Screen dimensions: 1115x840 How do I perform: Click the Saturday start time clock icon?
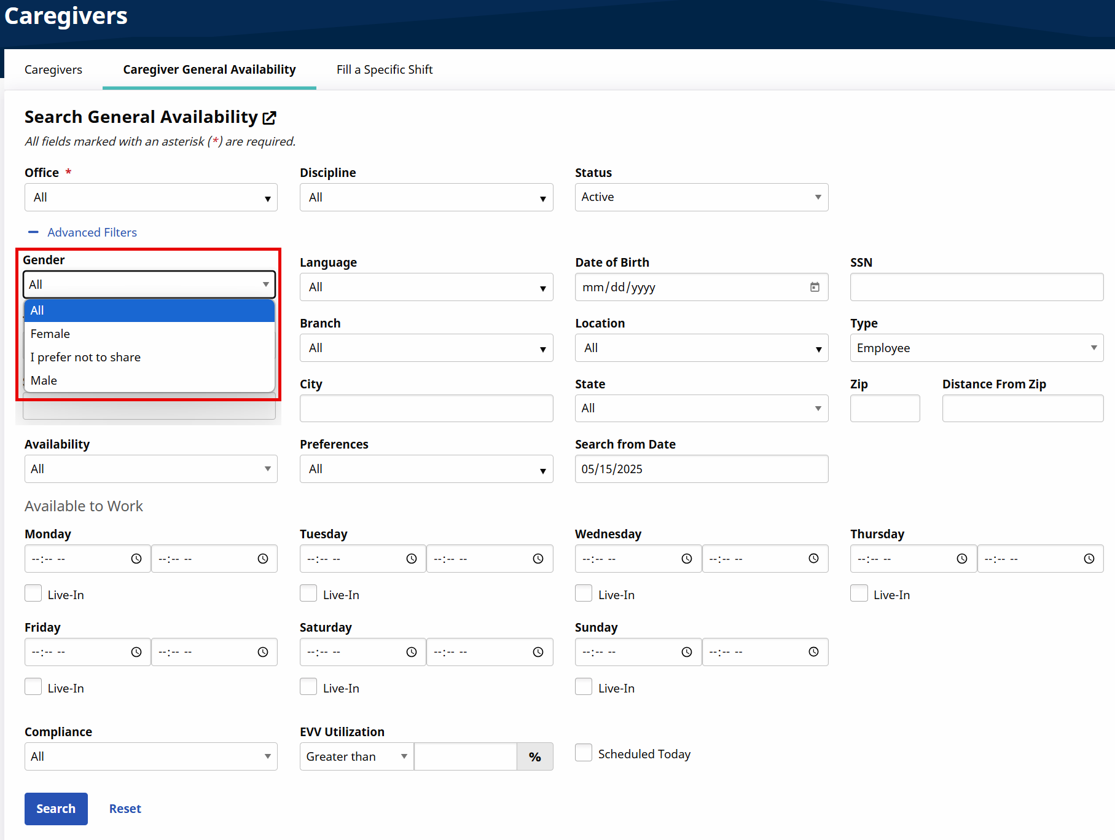point(412,652)
